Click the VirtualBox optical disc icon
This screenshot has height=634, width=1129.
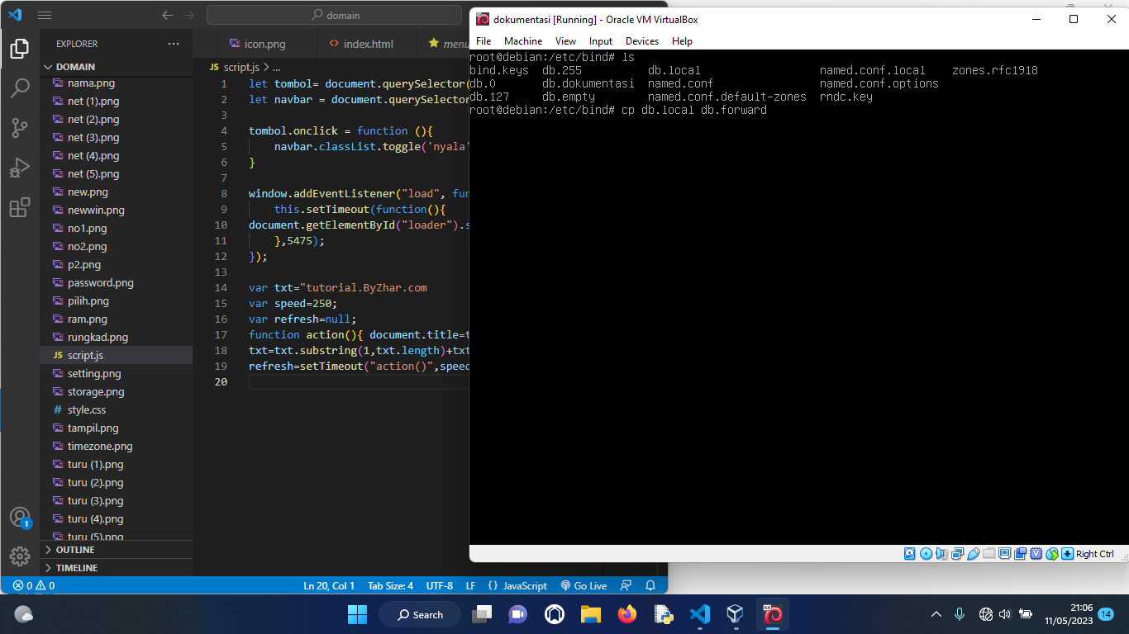coord(926,554)
